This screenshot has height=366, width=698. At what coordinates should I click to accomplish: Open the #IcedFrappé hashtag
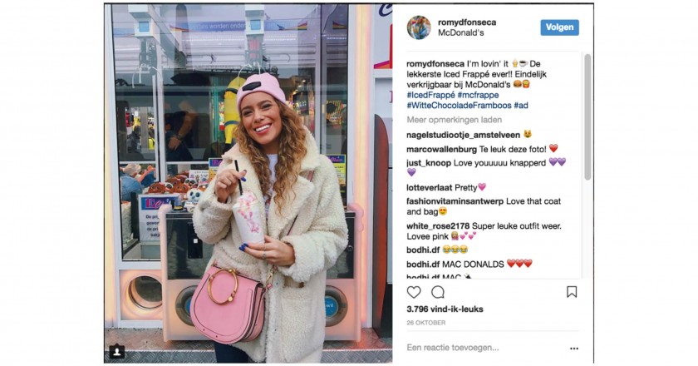tap(430, 95)
